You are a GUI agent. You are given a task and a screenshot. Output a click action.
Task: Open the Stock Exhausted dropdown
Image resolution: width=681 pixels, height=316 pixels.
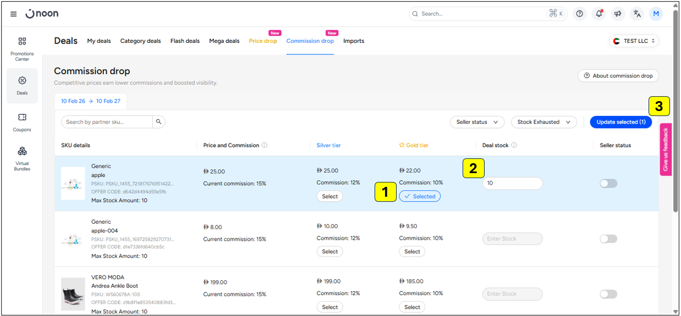543,122
